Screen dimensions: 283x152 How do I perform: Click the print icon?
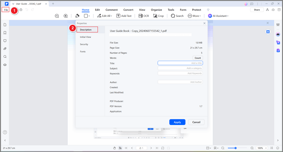point(21,10)
